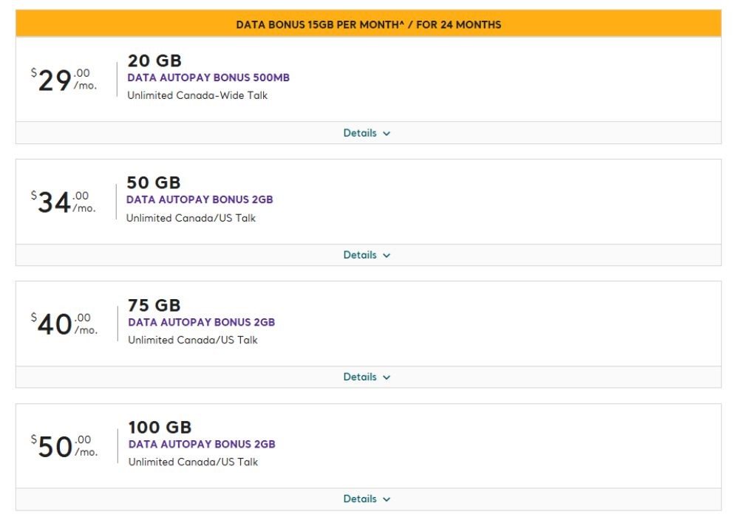This screenshot has width=739, height=517.
Task: Expand Details for the $34 plan
Action: pos(367,255)
